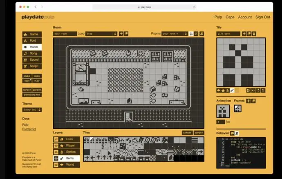Image resolution: width=282 pixels, height=179 pixels.
Task: Select the first frame thumbnail
Action: pos(238,108)
